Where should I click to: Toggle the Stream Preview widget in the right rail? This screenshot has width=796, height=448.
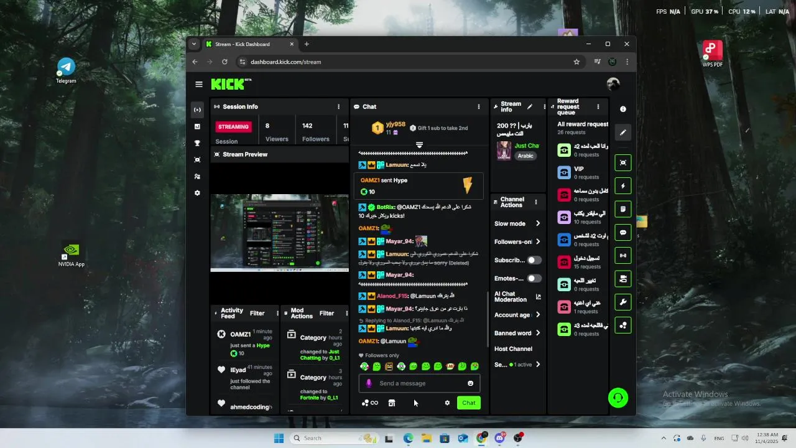pyautogui.click(x=623, y=162)
